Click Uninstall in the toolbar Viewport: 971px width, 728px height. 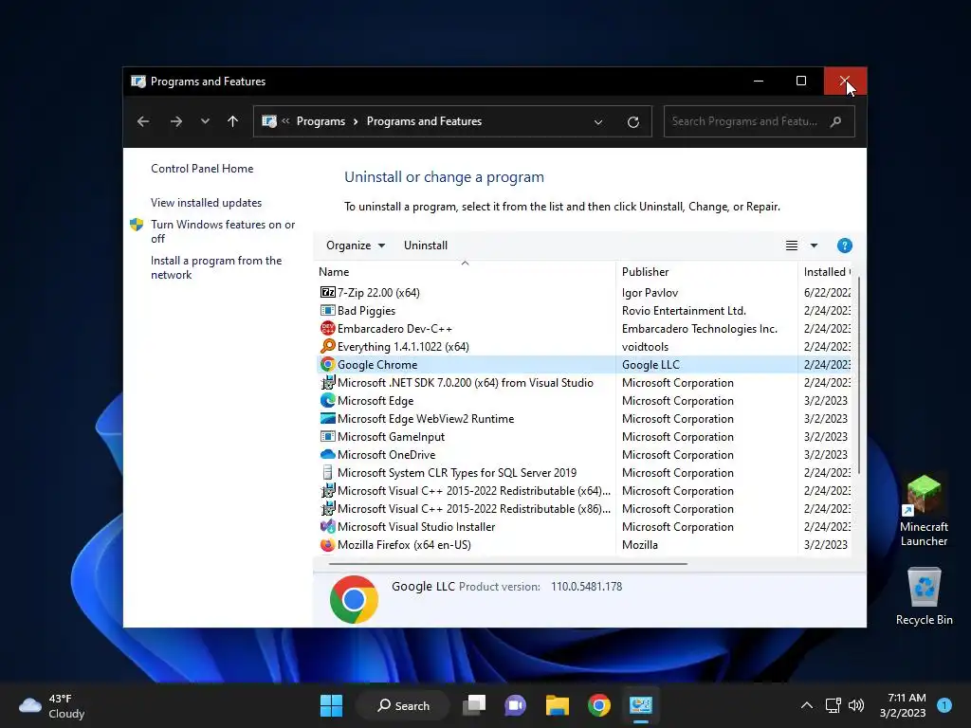click(426, 246)
